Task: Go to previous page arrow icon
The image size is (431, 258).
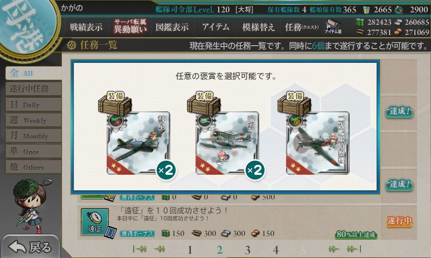Action: (159, 249)
